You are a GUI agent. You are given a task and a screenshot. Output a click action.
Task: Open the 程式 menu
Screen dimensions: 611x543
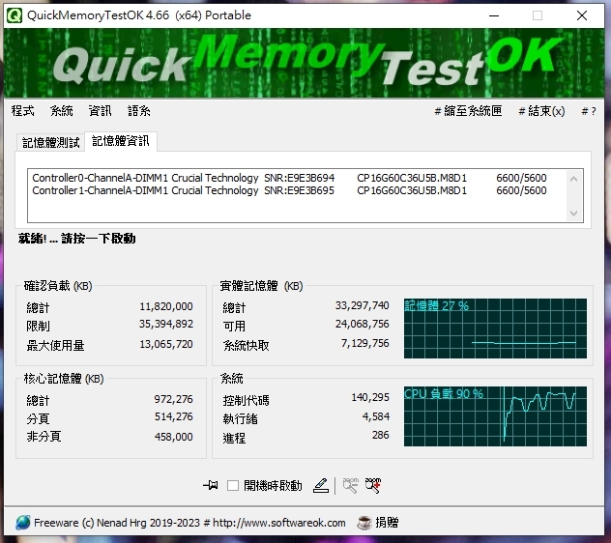(22, 111)
